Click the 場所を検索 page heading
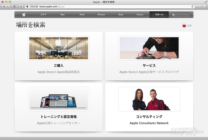The image size is (208, 140). click(x=31, y=25)
